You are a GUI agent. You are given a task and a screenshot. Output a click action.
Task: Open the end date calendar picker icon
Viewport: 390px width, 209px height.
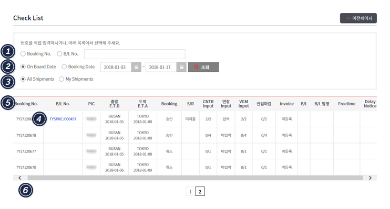(x=181, y=67)
